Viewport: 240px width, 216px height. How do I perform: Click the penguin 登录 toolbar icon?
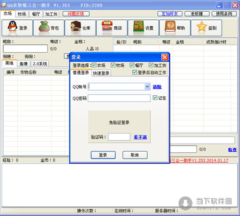click(x=17, y=28)
